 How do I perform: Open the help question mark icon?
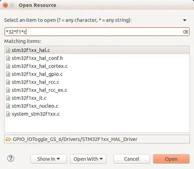[11, 158]
